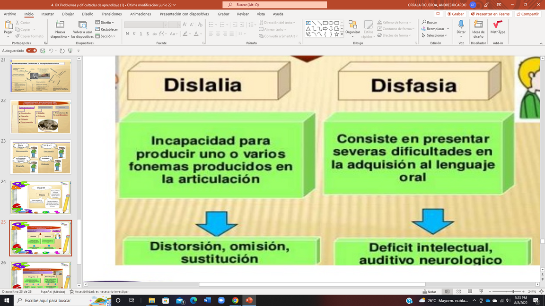
Task: Click Accesibilidad: es necesario investigar
Action: pyautogui.click(x=99, y=291)
